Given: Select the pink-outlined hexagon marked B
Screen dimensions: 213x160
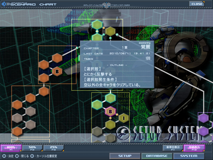Looking at the screenshot, I should coord(110,111).
